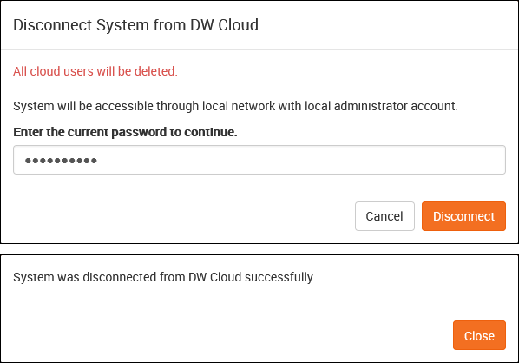Click the 'System was disconnected' success message

pos(163,277)
